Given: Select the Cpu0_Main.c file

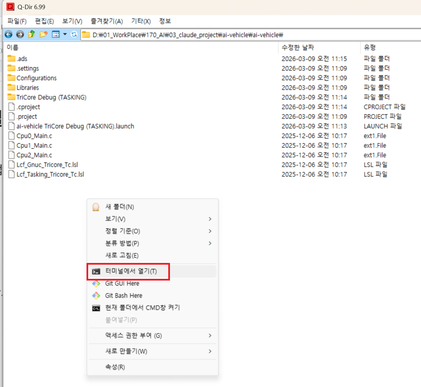Looking at the screenshot, I should [x=34, y=136].
